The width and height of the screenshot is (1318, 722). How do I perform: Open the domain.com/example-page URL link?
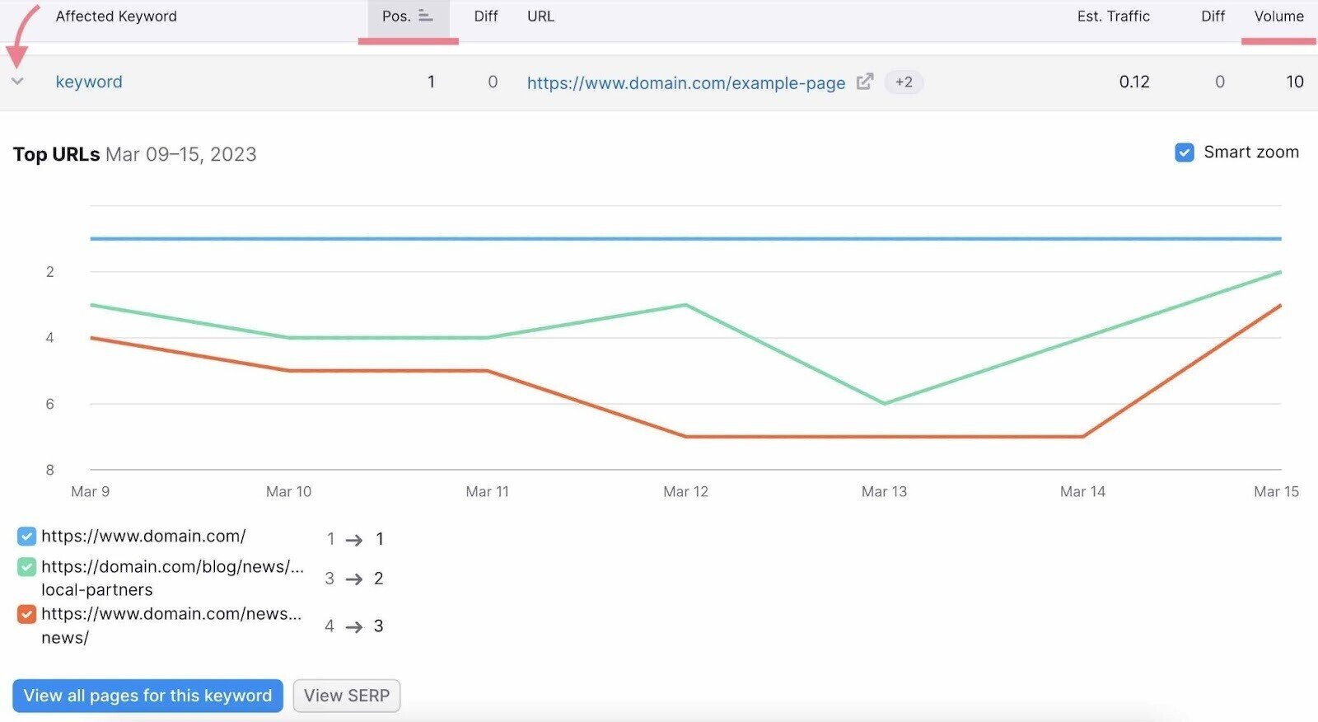click(685, 82)
